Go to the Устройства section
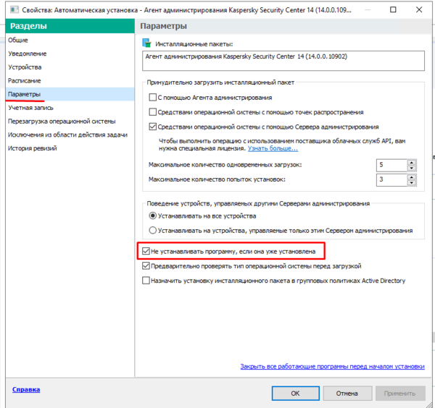This screenshot has width=435, height=408. (25, 67)
